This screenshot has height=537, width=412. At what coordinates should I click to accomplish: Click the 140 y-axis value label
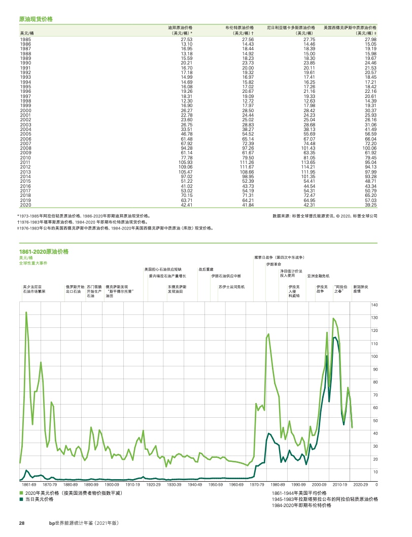(374, 305)
